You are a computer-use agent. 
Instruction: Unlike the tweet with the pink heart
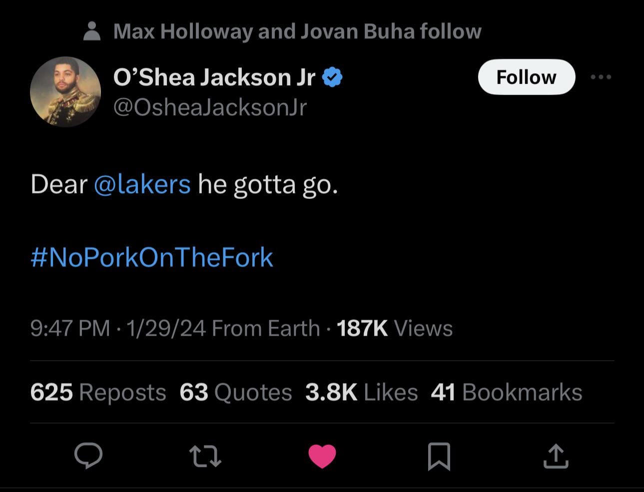pos(322,457)
